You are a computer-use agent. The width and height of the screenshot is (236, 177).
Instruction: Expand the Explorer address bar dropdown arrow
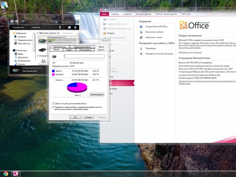pyautogui.click(x=53, y=22)
